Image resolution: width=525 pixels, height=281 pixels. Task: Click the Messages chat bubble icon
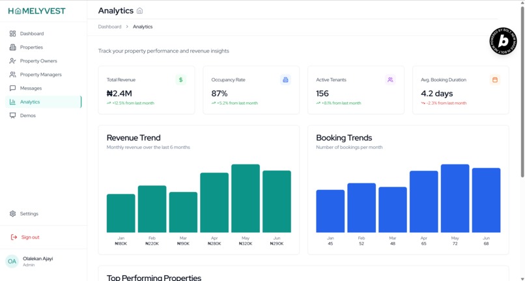coord(13,88)
